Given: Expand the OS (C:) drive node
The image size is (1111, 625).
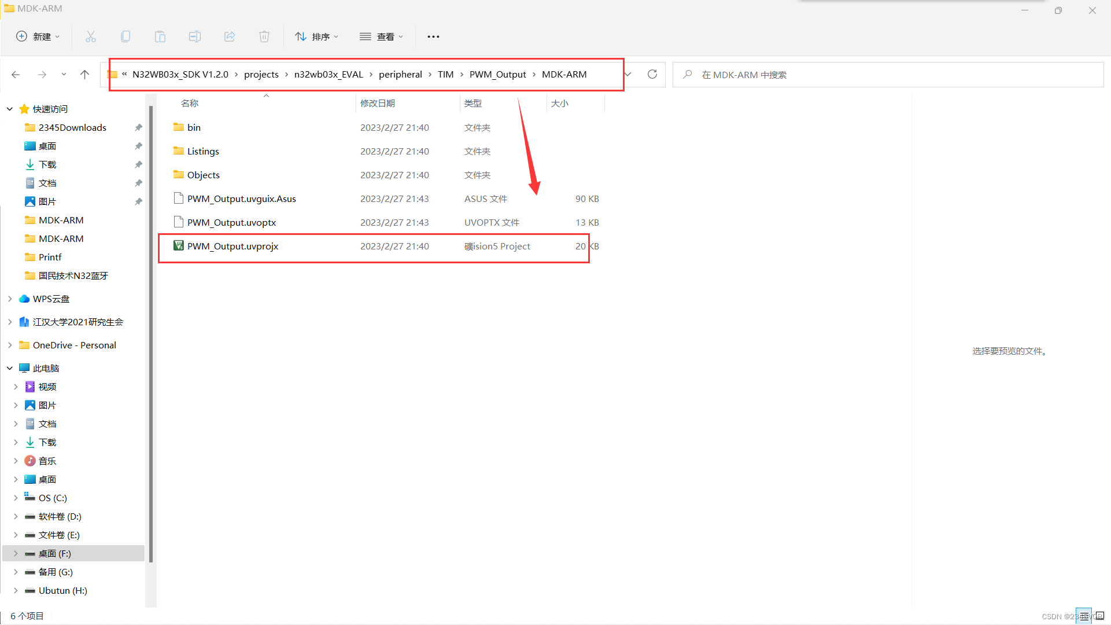Looking at the screenshot, I should tap(16, 498).
